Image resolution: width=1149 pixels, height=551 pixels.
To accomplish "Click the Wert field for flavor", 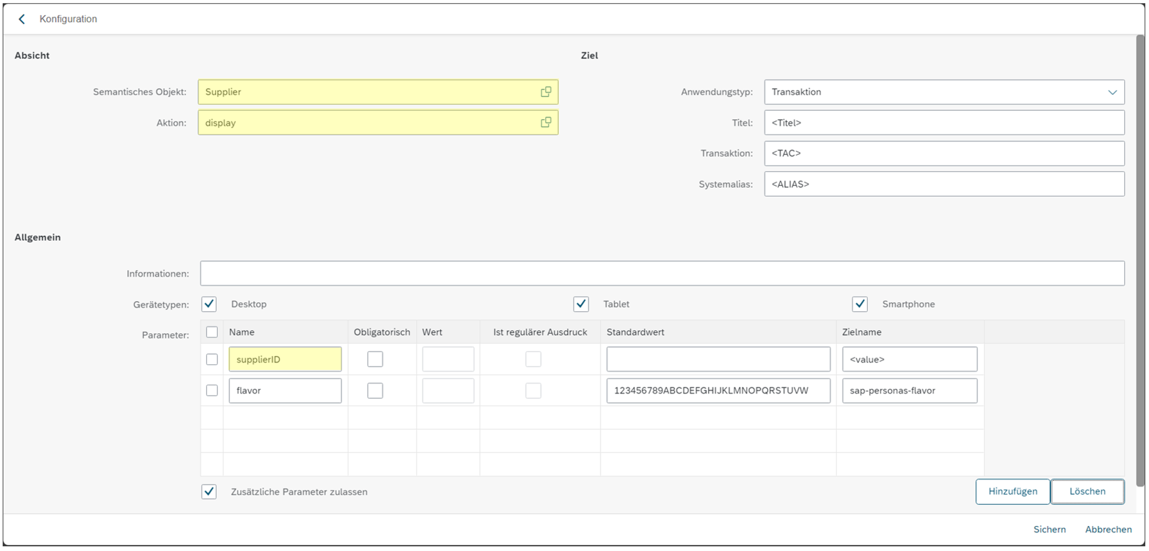I will (448, 390).
